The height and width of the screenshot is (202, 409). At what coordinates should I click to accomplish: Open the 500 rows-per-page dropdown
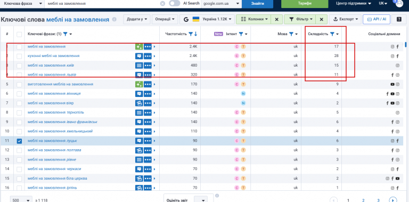[21, 200]
